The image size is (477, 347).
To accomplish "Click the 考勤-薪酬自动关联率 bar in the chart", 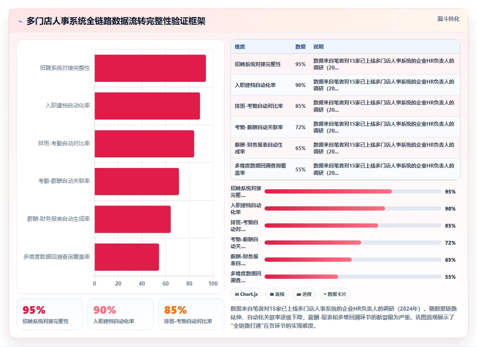I will pyautogui.click(x=137, y=182).
